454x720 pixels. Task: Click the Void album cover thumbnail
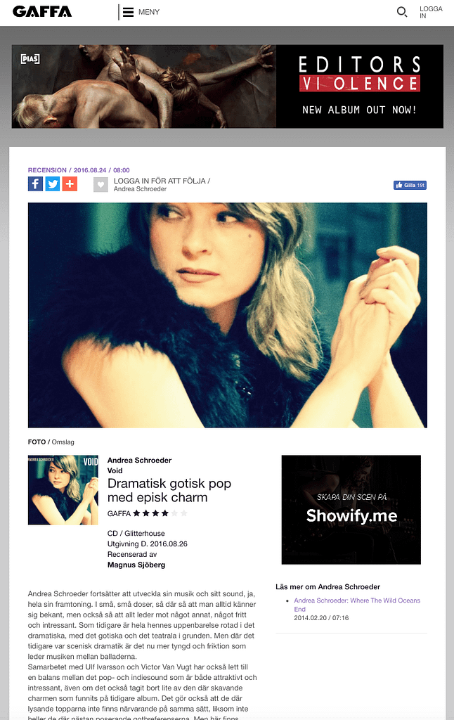(x=63, y=490)
